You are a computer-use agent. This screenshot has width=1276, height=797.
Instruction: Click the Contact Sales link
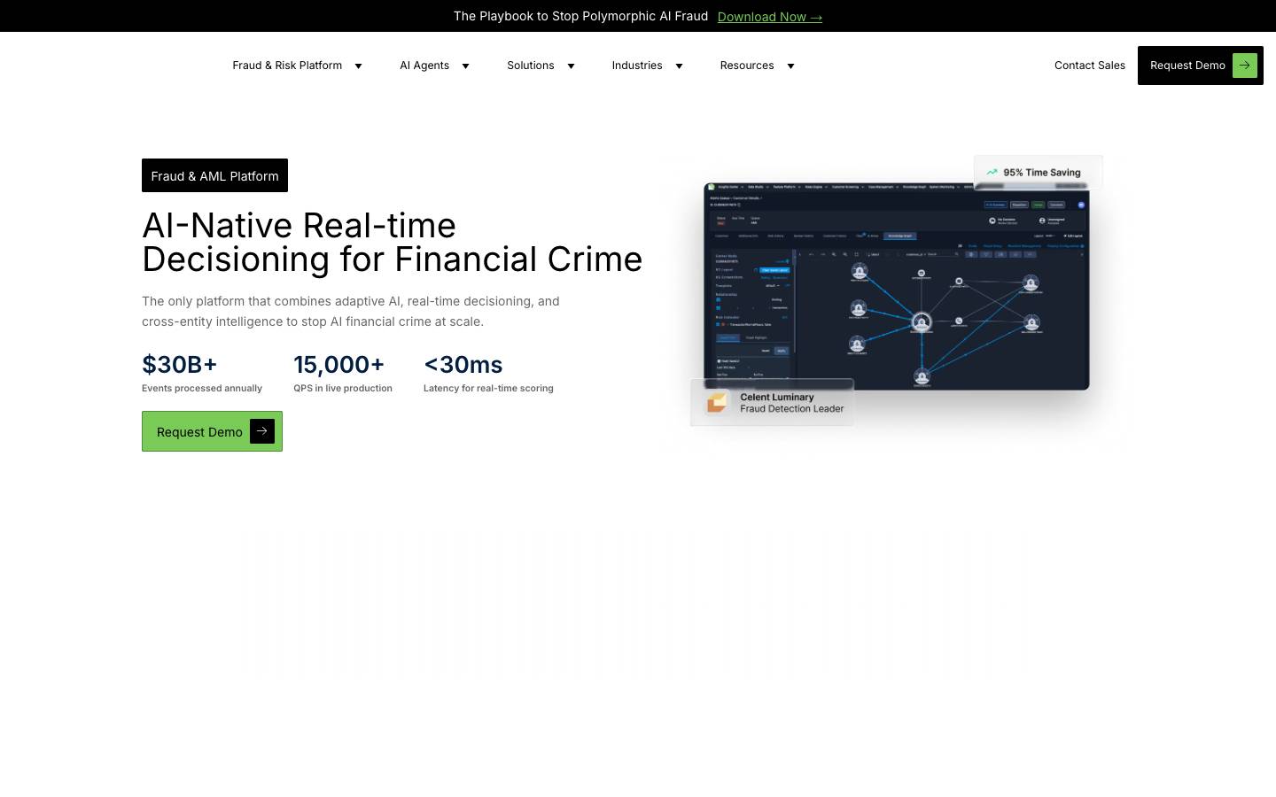(1090, 66)
